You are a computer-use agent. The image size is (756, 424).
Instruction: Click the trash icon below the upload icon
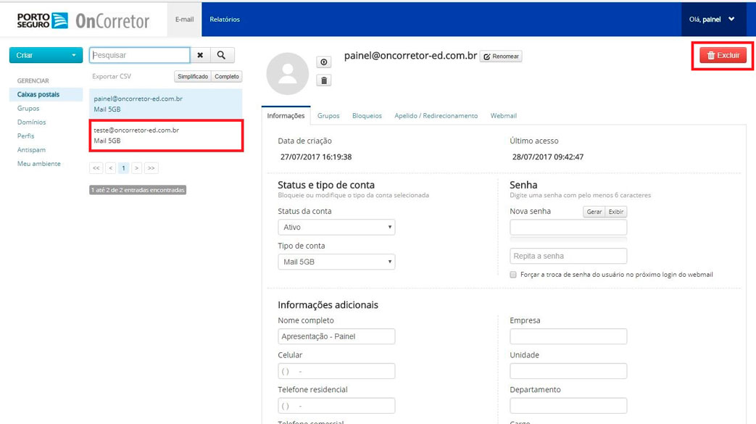click(324, 80)
